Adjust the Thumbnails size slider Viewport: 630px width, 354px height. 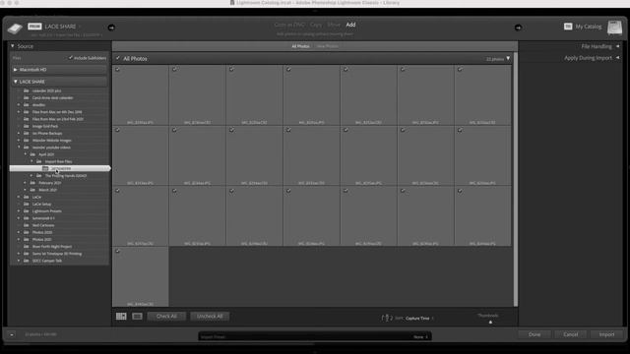click(x=490, y=322)
